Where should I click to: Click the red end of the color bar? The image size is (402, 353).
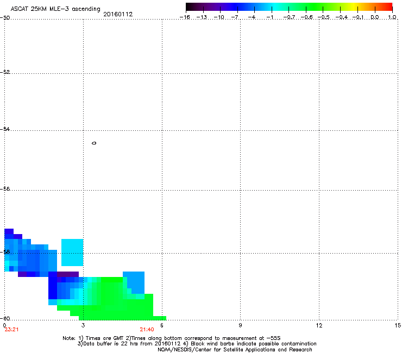tap(388, 7)
